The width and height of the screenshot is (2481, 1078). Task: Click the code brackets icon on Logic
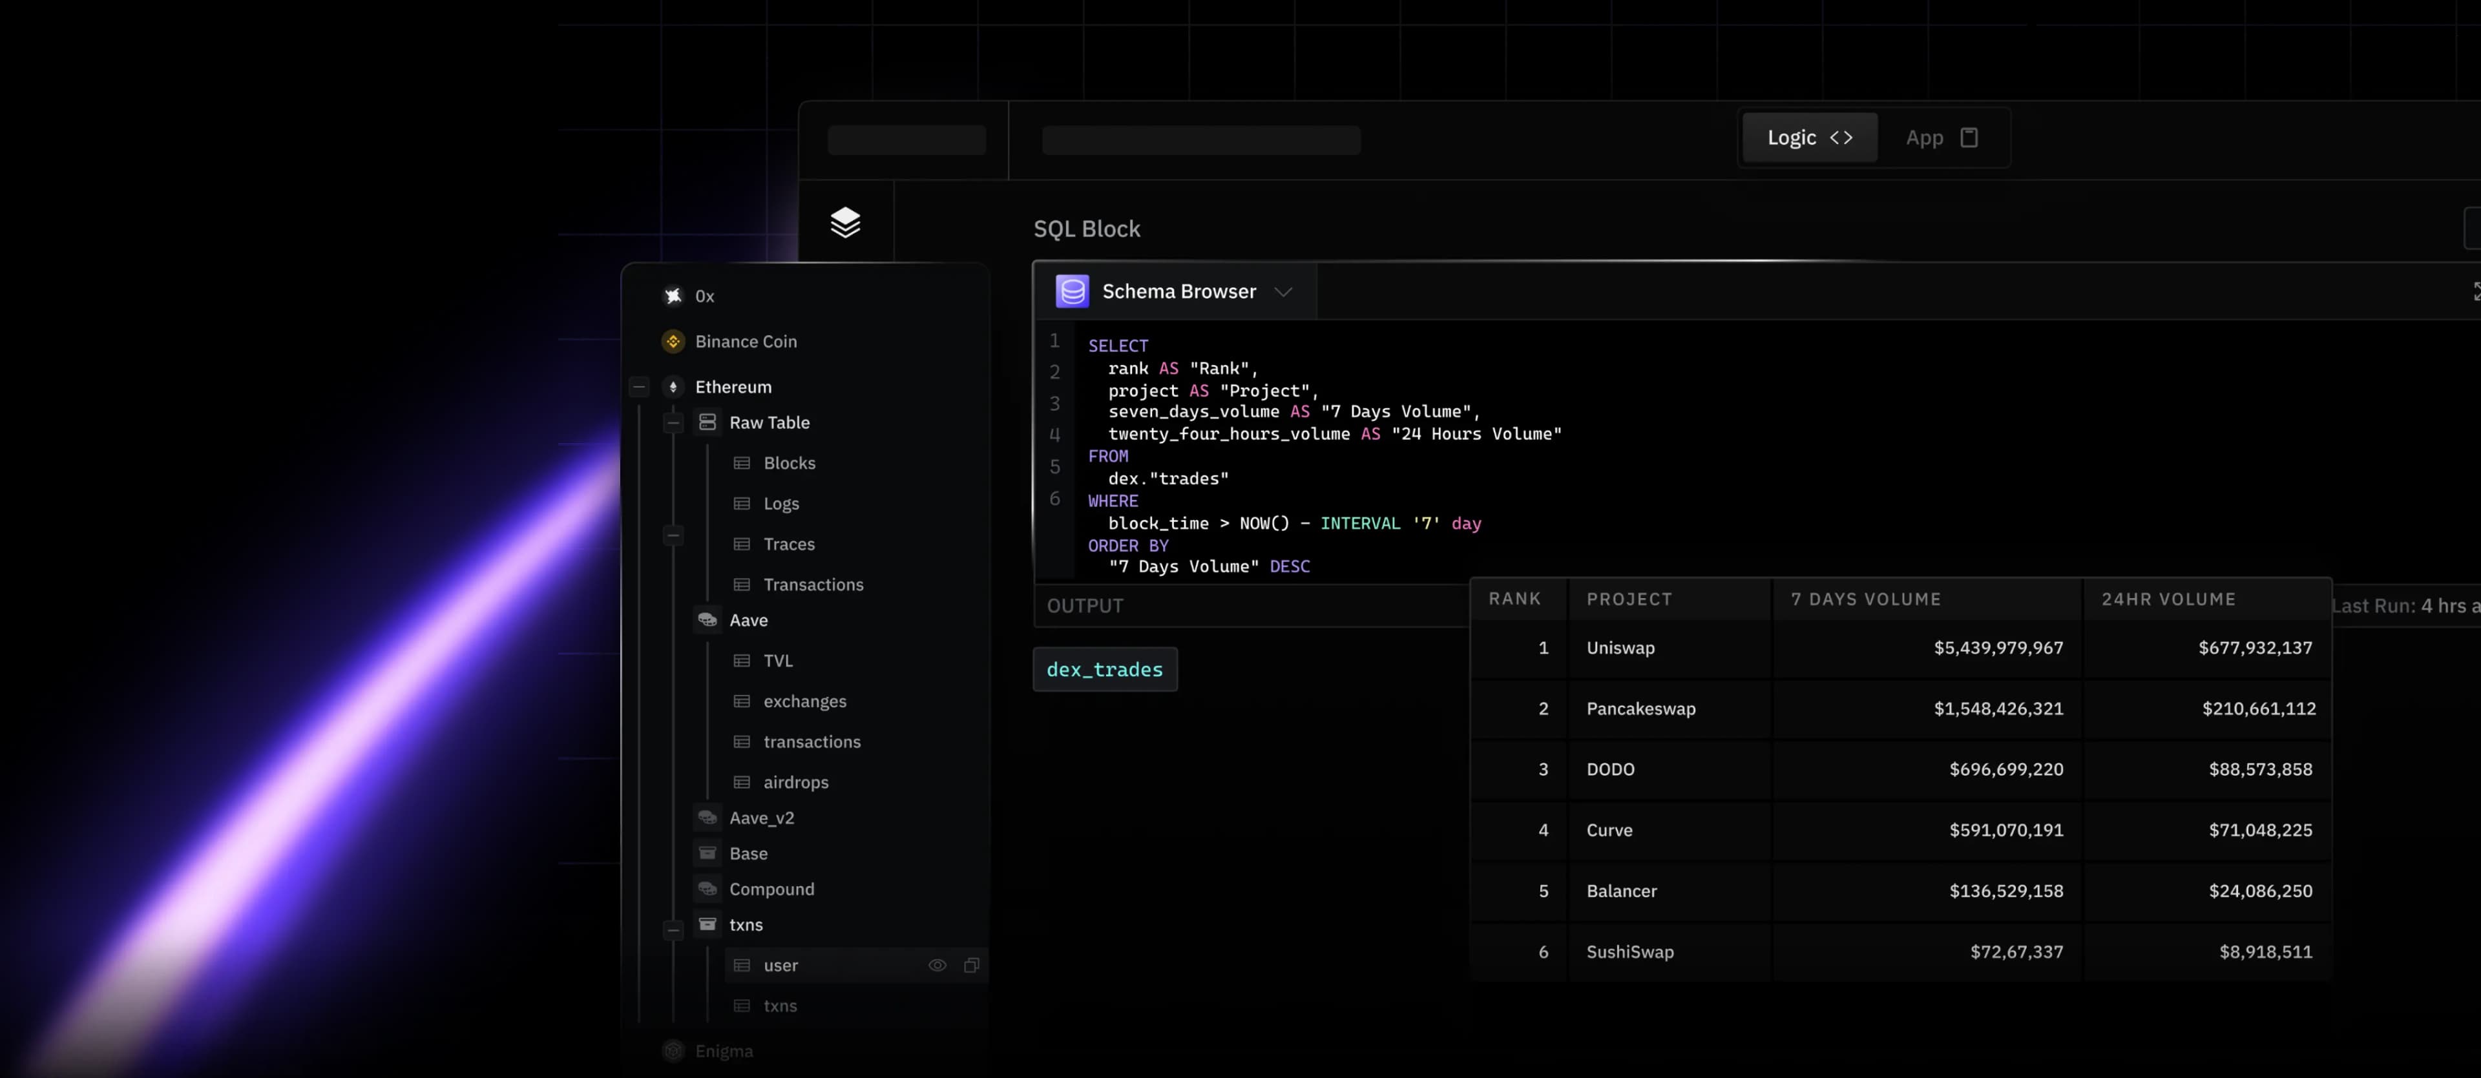(1841, 138)
